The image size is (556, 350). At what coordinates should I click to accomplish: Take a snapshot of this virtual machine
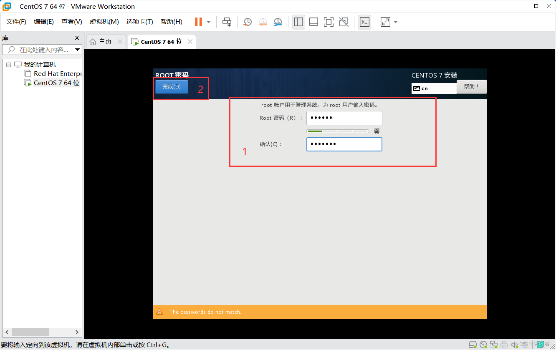(248, 22)
